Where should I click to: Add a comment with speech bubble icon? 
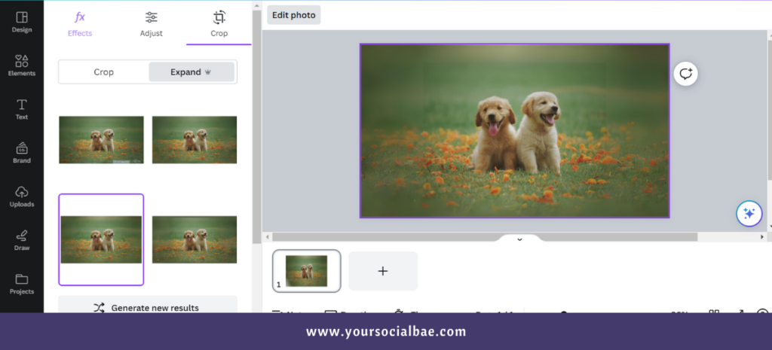pos(686,74)
